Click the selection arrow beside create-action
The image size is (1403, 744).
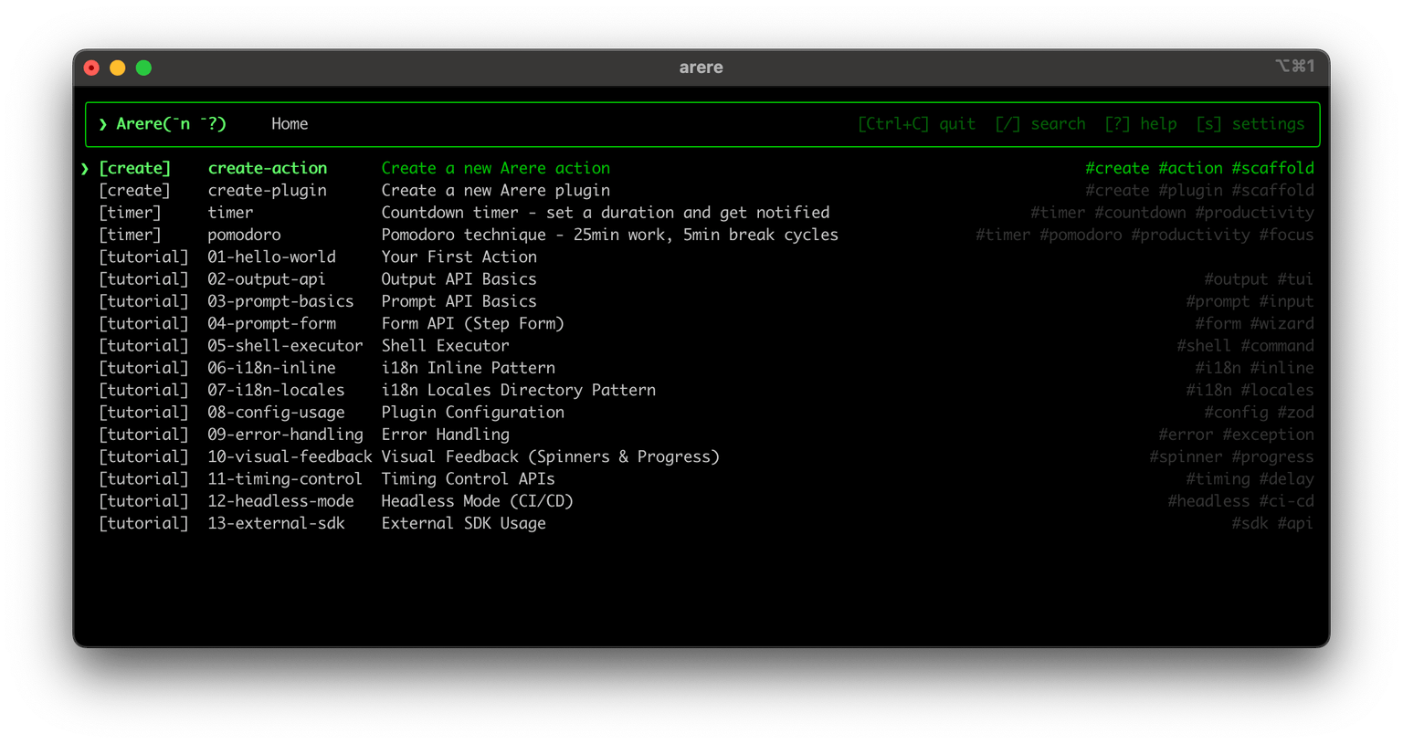point(85,169)
